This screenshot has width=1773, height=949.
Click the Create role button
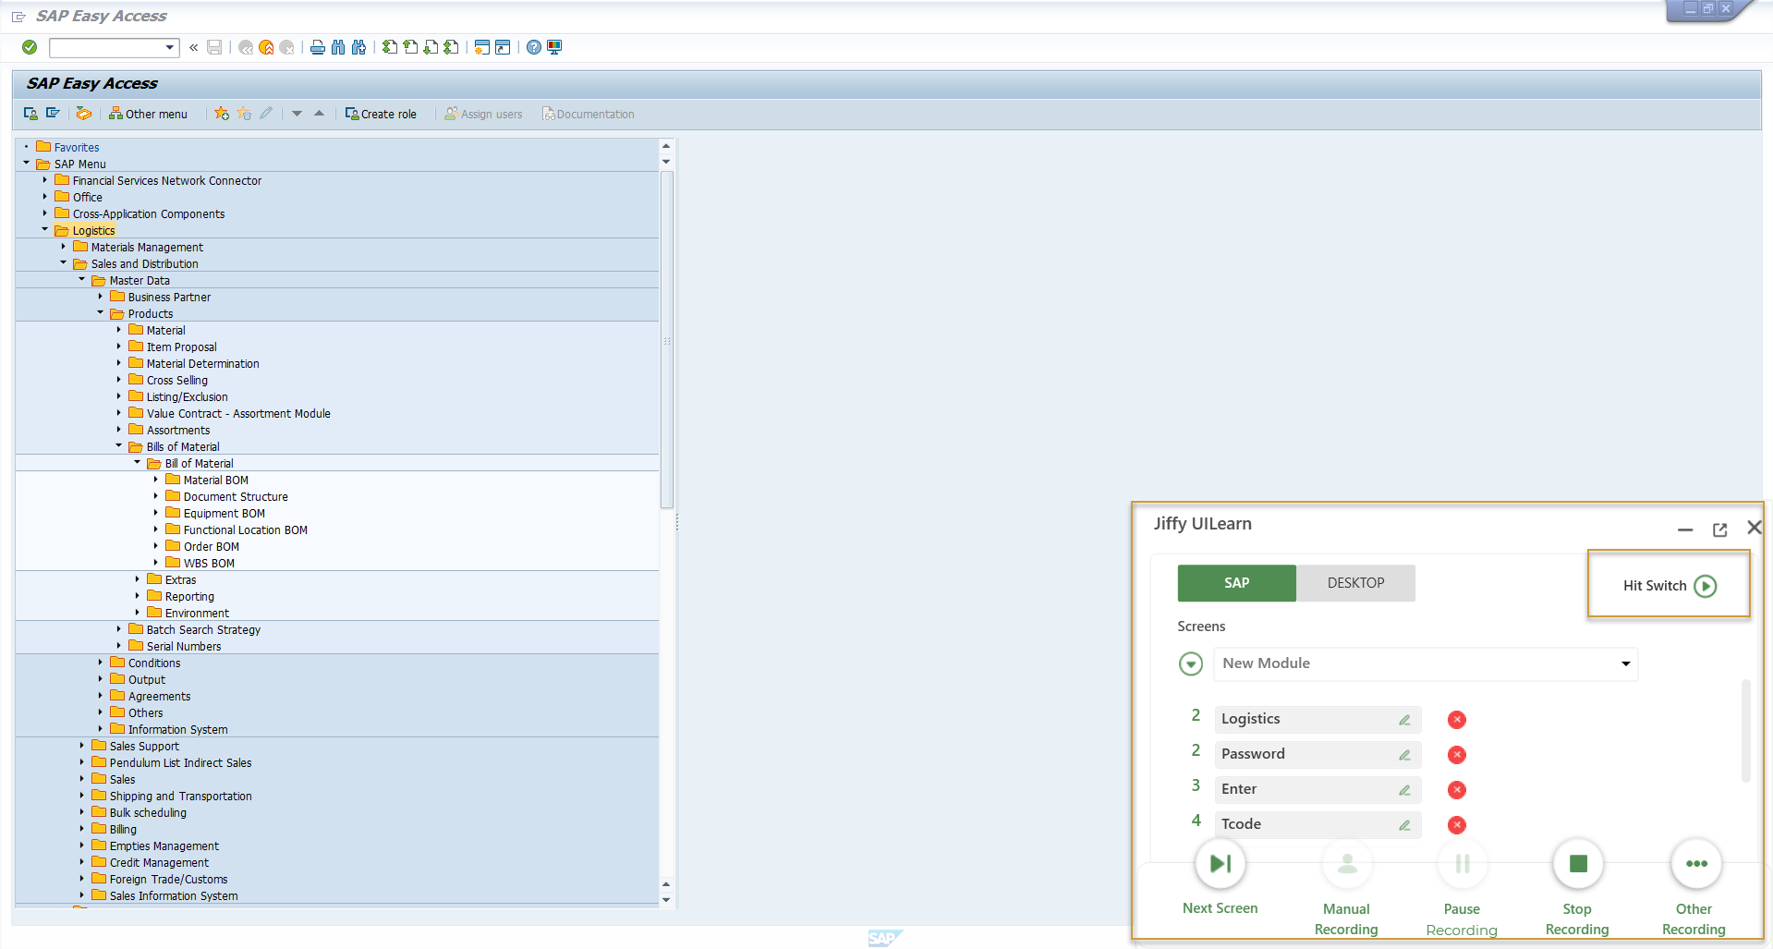(382, 113)
